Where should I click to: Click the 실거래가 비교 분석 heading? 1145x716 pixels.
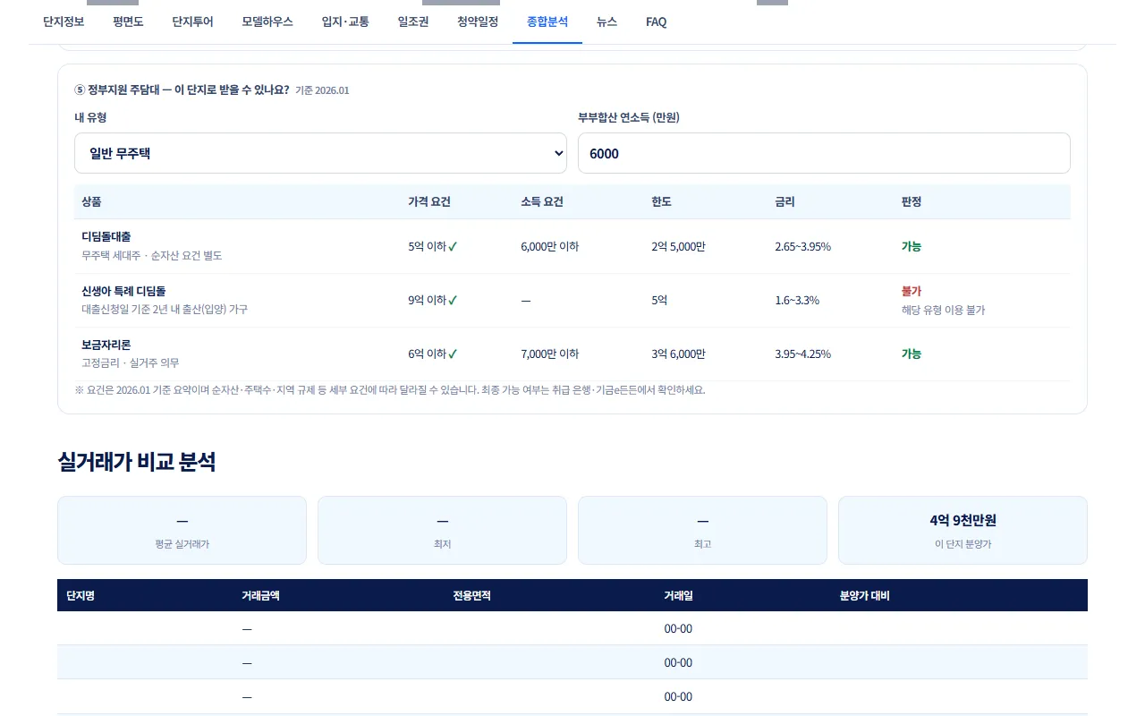(136, 462)
